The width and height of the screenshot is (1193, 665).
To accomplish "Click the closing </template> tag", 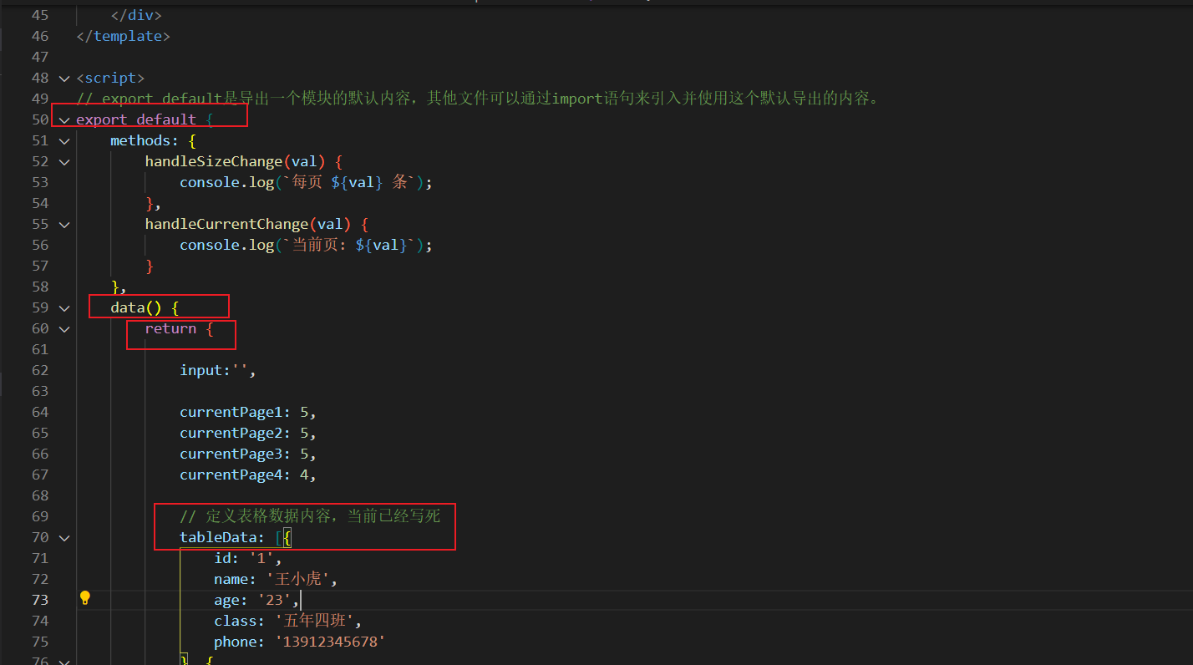I will pos(123,36).
